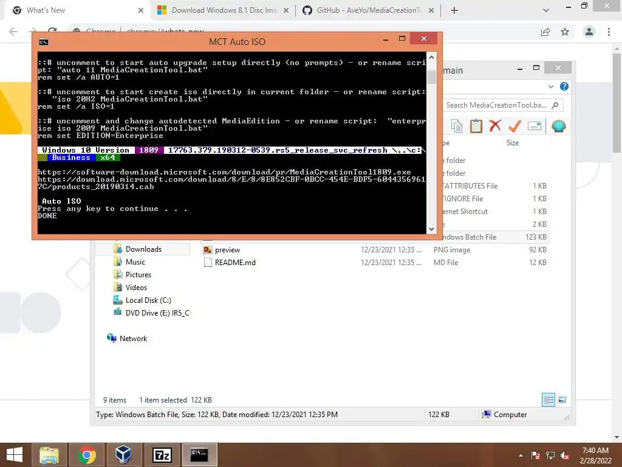The image size is (622, 467).
Task: Click the copy icon in Explorer toolbar
Action: [x=457, y=126]
